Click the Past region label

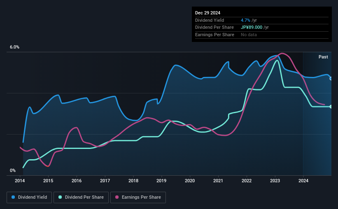coord(323,57)
